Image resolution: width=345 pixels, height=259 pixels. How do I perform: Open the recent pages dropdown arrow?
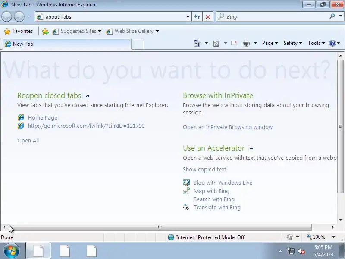[x=29, y=16]
